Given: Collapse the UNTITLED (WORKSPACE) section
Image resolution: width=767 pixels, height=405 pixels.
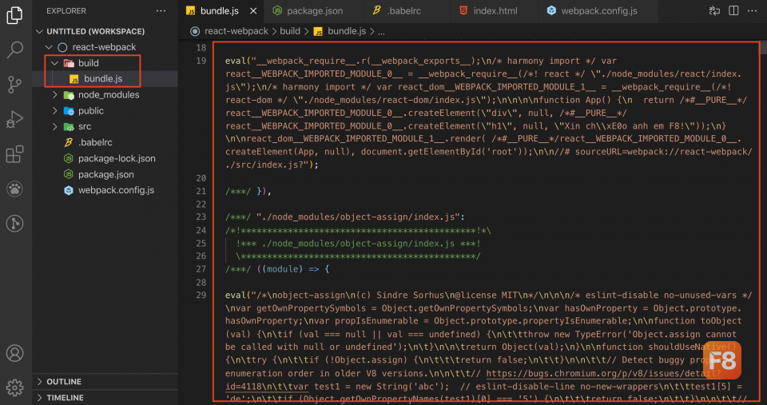Looking at the screenshot, I should coord(40,31).
